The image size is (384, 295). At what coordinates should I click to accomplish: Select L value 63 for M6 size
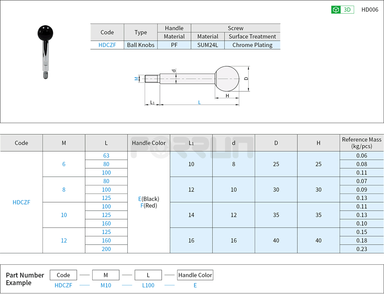[x=106, y=156]
